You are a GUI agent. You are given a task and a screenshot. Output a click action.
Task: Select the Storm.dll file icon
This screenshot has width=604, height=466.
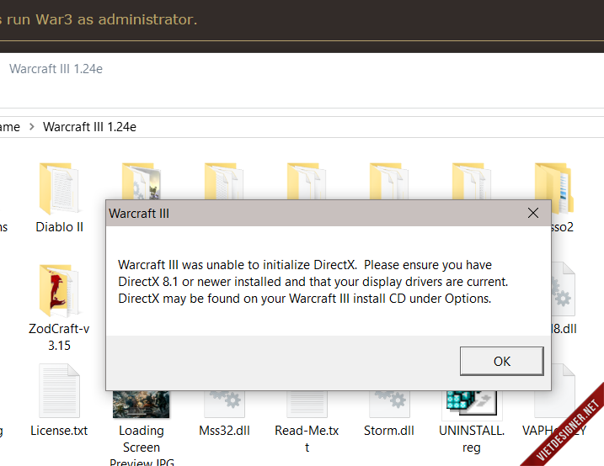point(389,404)
